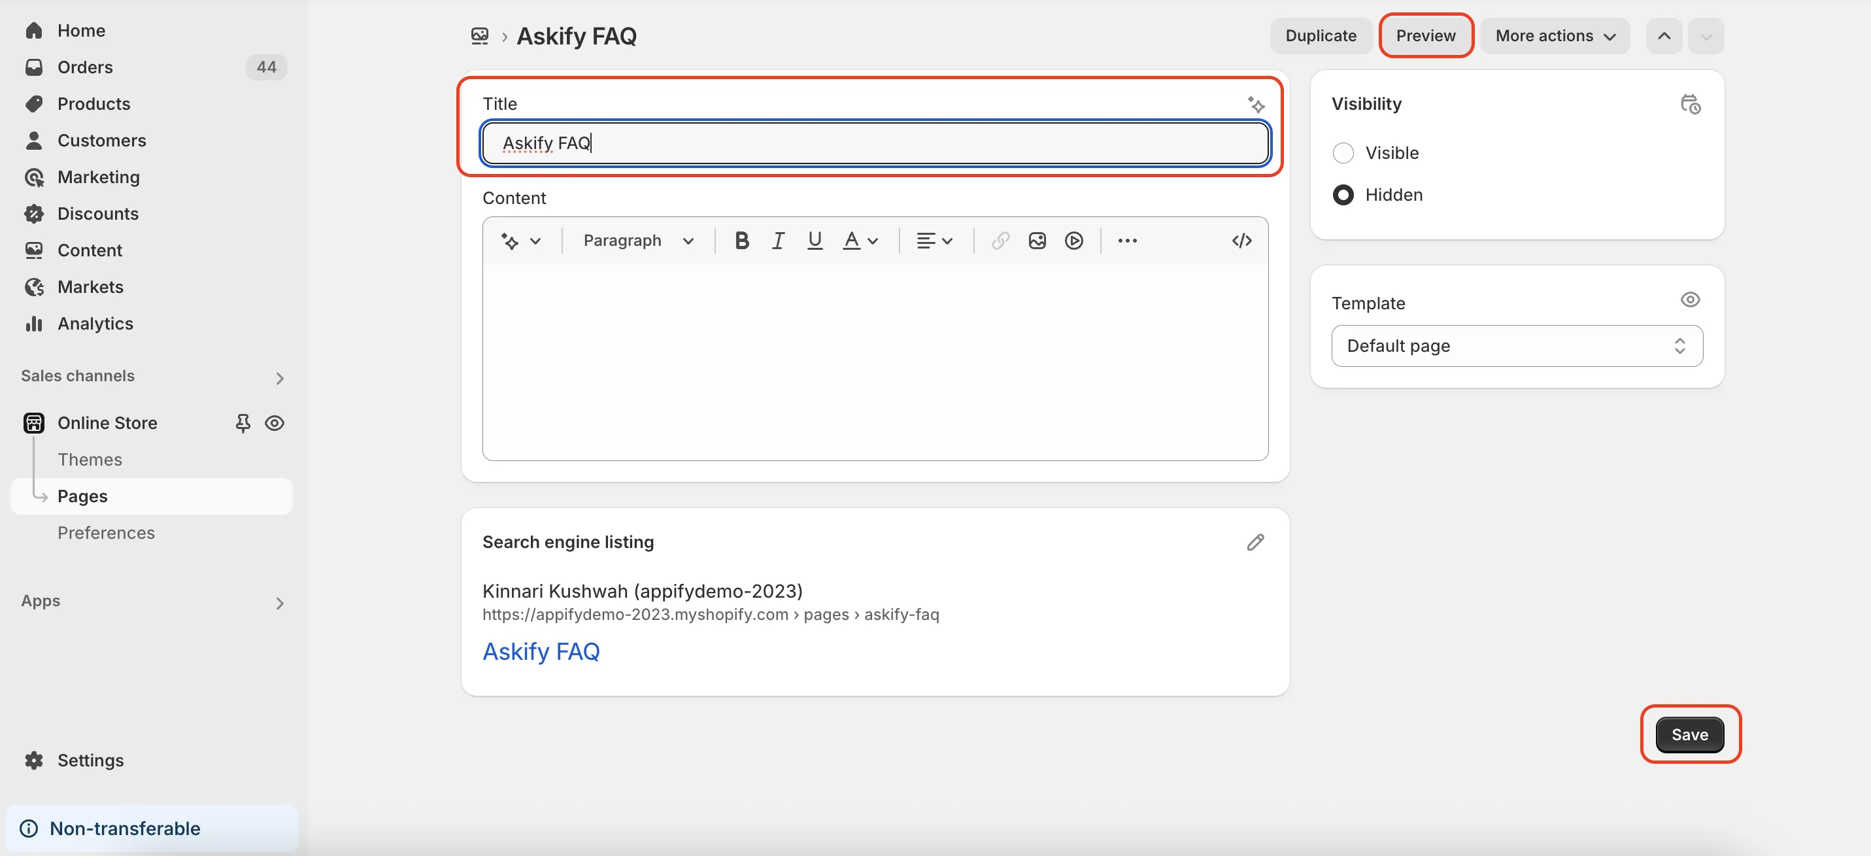Switch editor to HTML code view
The height and width of the screenshot is (856, 1871).
(1241, 241)
